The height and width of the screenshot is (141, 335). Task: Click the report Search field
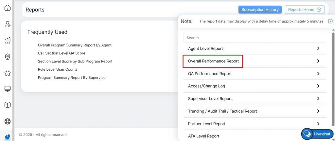click(255, 38)
